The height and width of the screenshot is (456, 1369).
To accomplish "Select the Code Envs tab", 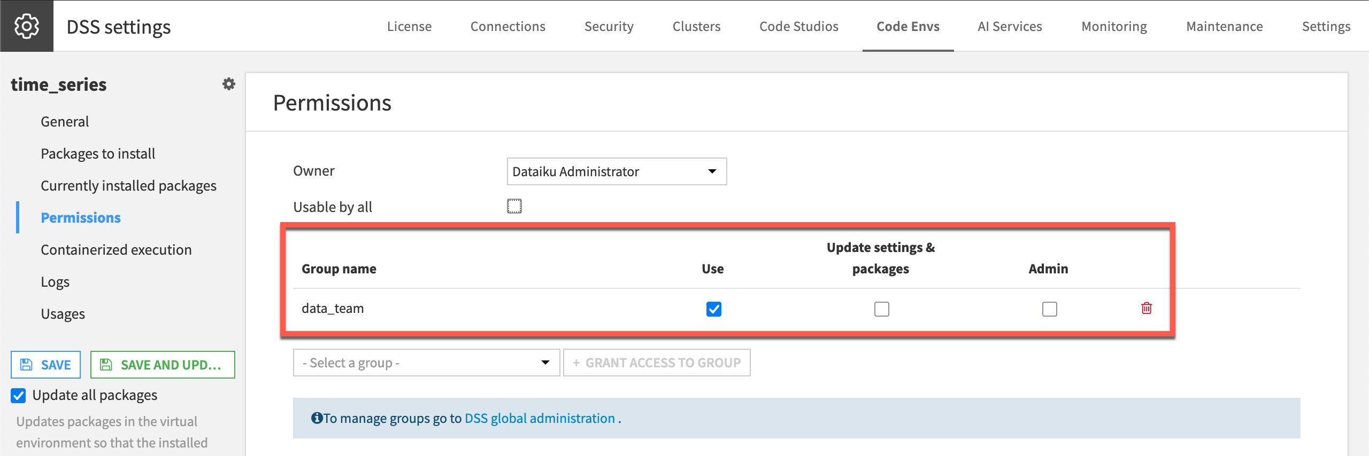I will pos(908,26).
